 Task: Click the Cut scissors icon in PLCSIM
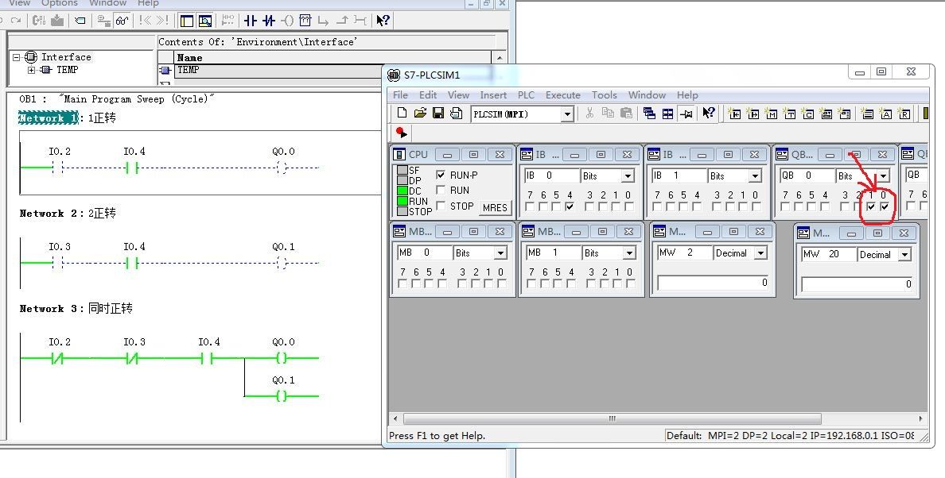589,113
